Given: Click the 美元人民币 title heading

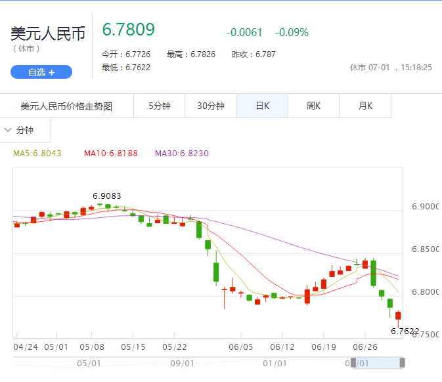Looking at the screenshot, I should [48, 34].
